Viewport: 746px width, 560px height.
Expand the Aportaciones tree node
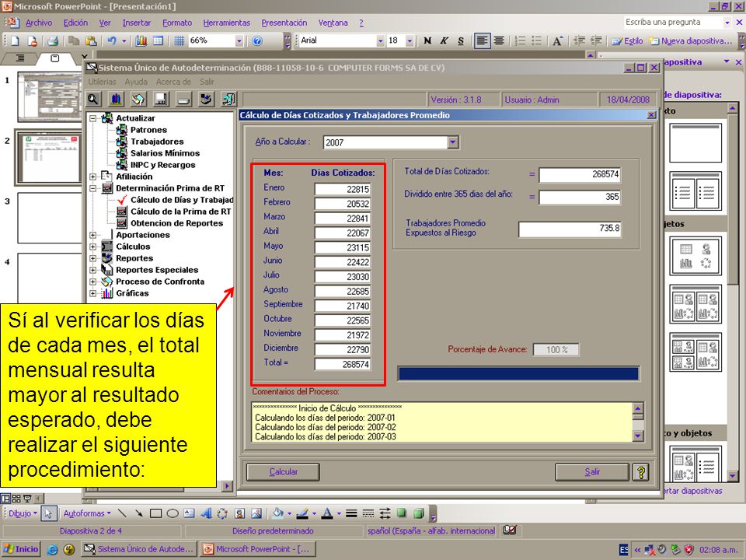coord(92,235)
